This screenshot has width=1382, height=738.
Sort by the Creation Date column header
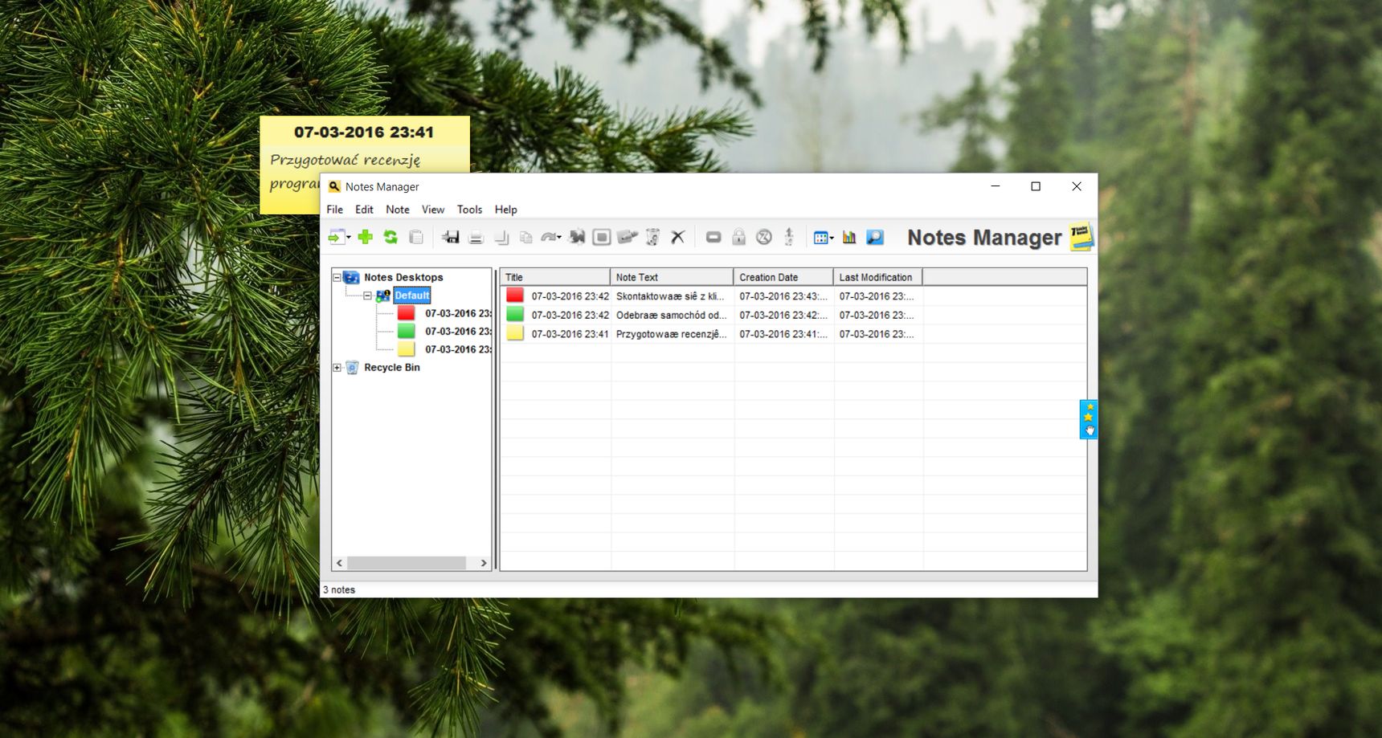(x=784, y=277)
